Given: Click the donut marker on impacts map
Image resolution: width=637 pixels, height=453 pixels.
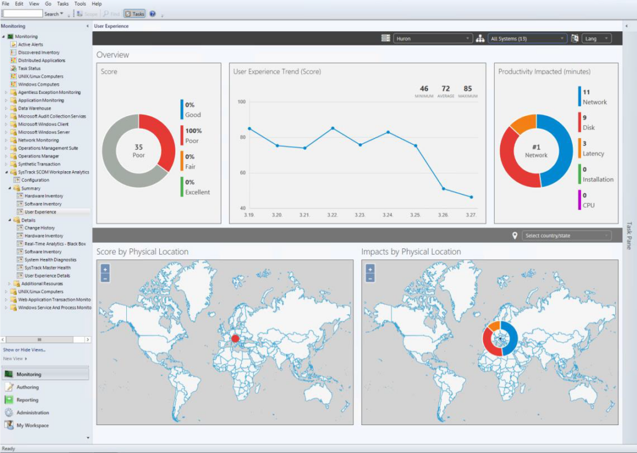Looking at the screenshot, I should click(x=500, y=339).
